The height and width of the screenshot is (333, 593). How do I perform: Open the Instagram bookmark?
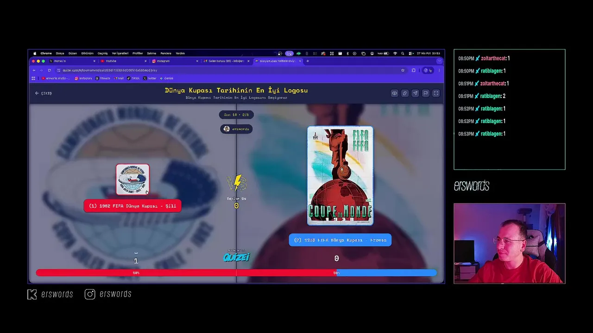[83, 78]
